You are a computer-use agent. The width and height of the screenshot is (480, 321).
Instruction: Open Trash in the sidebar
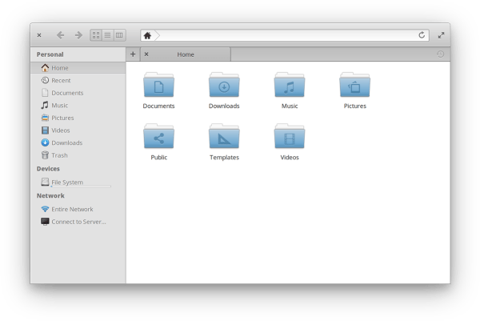(x=78, y=155)
